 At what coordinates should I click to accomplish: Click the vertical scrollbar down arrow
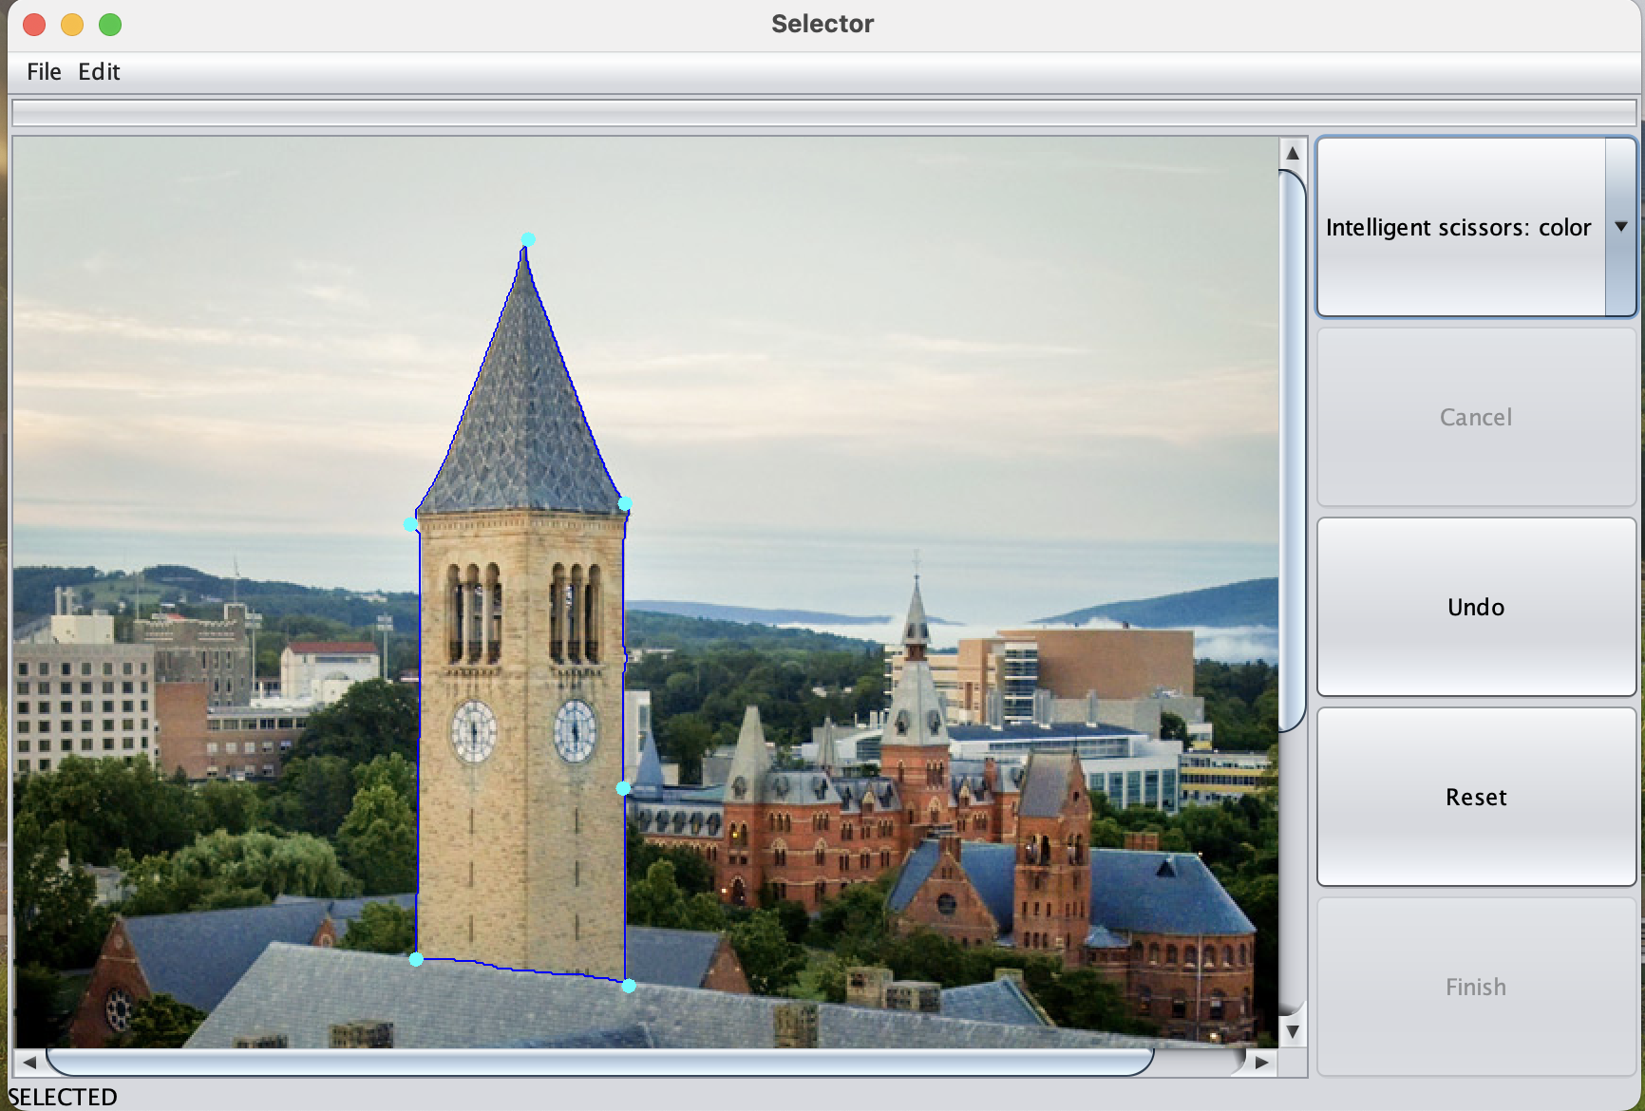[1292, 1031]
